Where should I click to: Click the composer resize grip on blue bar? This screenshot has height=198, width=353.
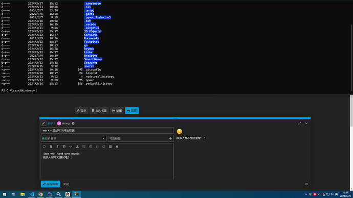(x=175, y=118)
